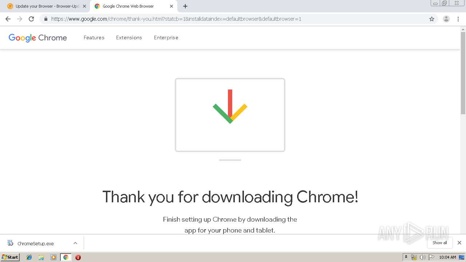
Task: Click the Show desktop tray icon
Action: tap(462, 257)
